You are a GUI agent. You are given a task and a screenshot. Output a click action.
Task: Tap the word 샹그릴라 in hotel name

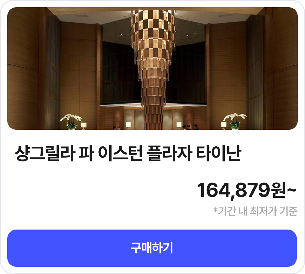tap(45, 153)
